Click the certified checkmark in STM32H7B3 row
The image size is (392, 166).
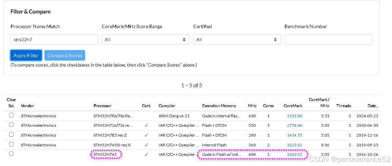click(x=146, y=135)
